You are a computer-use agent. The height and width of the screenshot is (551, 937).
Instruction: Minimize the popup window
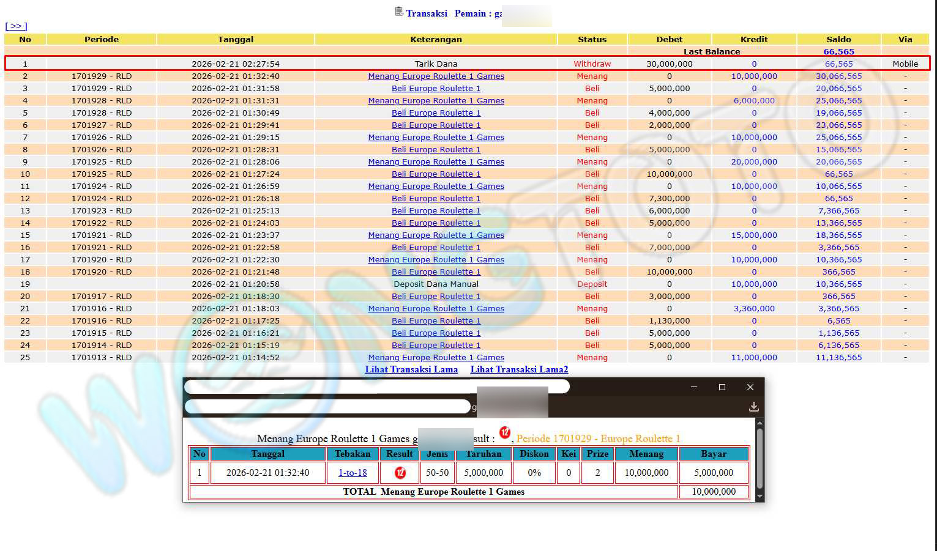694,387
